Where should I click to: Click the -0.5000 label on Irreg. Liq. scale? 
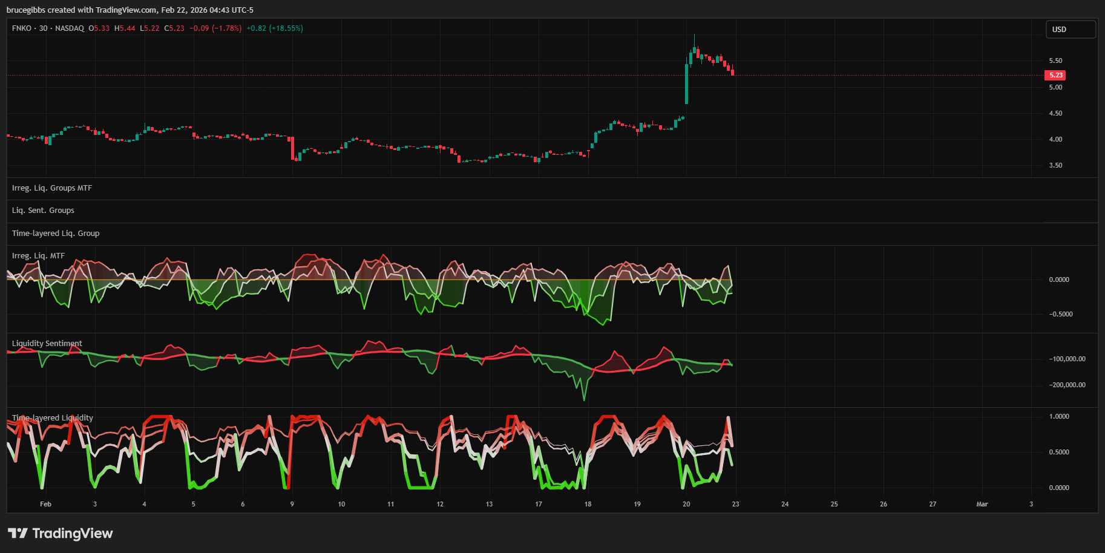pyautogui.click(x=1060, y=314)
